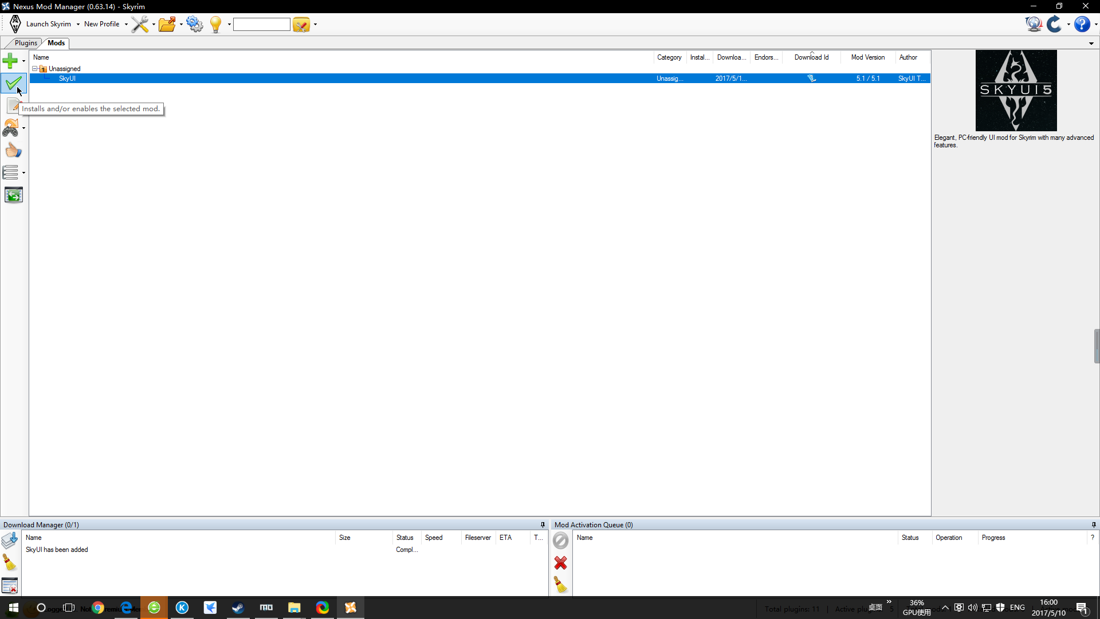This screenshot has height=619, width=1100.
Task: Open the wrench and screwdriver tools icon
Action: tap(140, 24)
